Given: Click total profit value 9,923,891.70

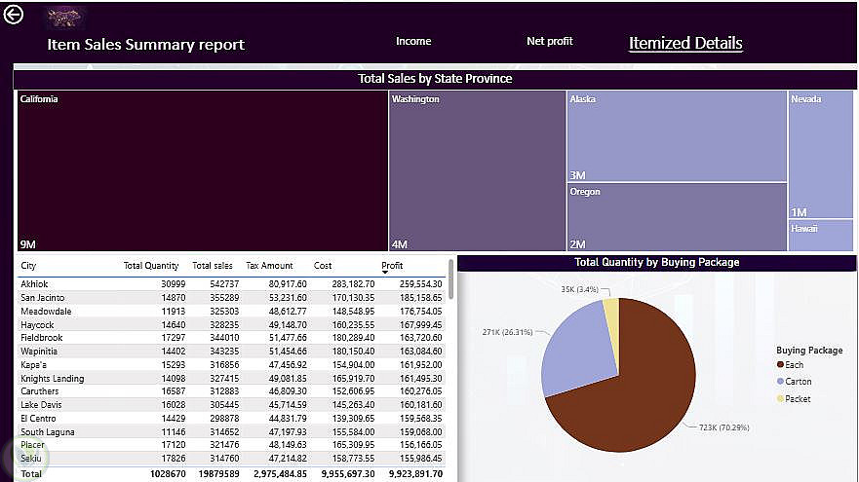Looking at the screenshot, I should 415,474.
